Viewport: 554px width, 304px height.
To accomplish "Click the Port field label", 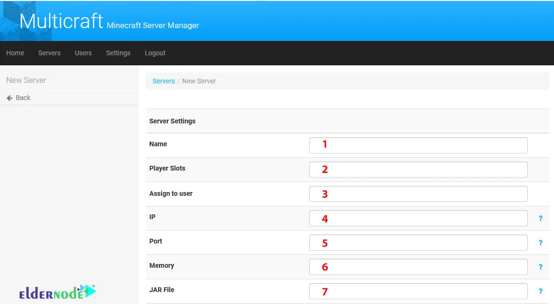I will click(155, 241).
